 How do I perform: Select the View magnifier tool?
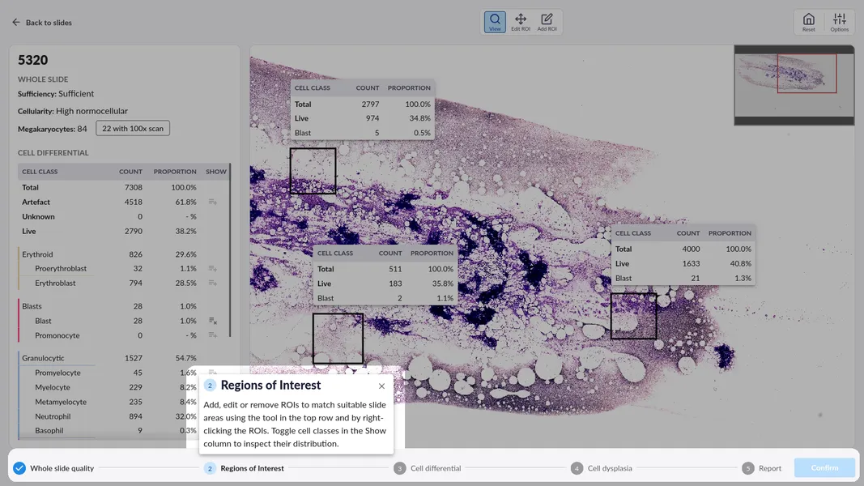click(495, 22)
